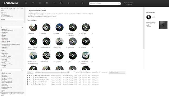Tick checkbox for Lungs filled with water
Screen dimensions: 169x96
coord(34,76)
